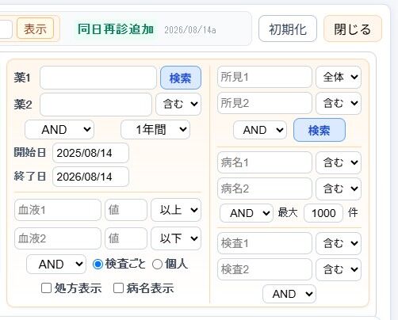This screenshot has height=320, width=398.
Task: Focus the 病名2 input field
Action: 265,189
